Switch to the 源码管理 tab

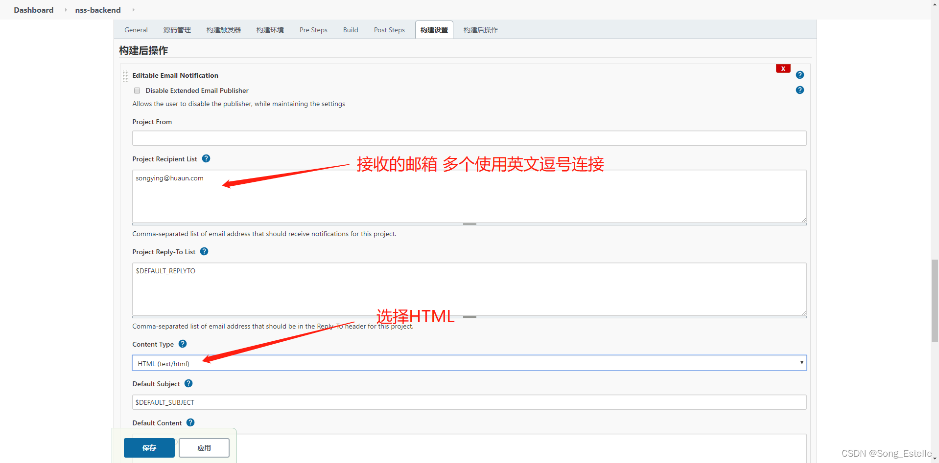pyautogui.click(x=177, y=30)
